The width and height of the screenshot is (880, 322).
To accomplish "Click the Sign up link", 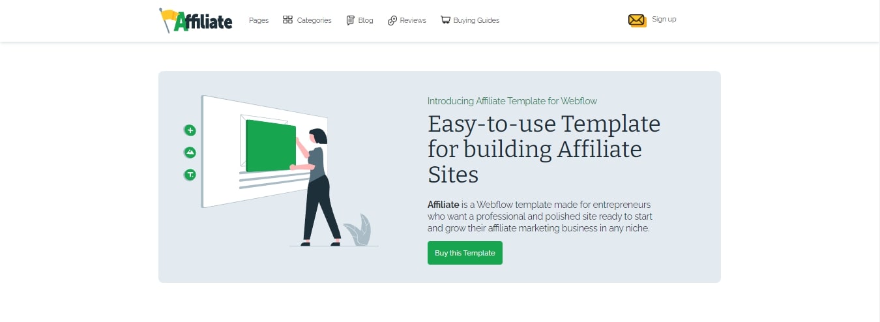I will coord(664,20).
